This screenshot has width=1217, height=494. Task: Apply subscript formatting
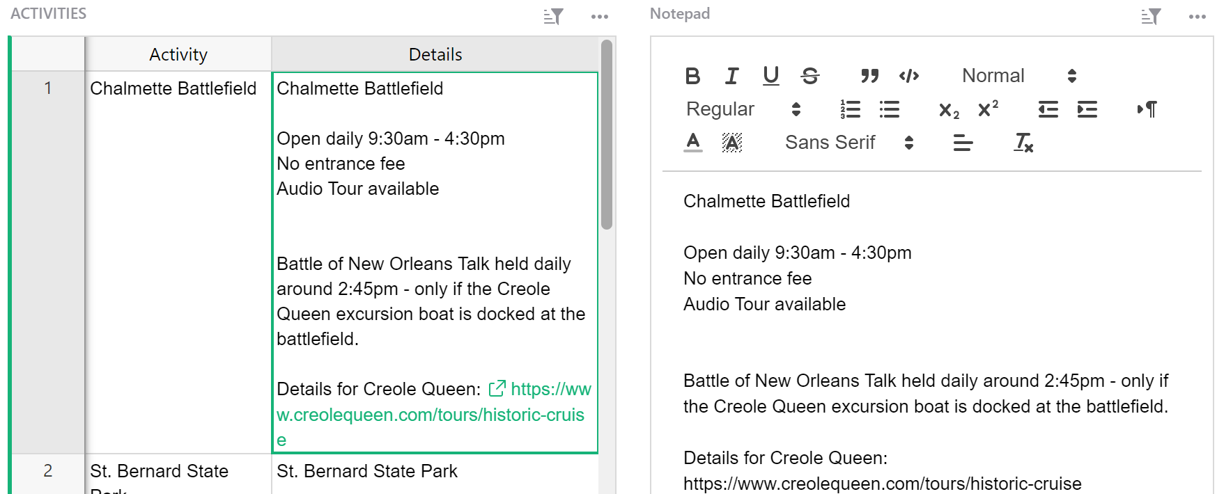point(949,110)
